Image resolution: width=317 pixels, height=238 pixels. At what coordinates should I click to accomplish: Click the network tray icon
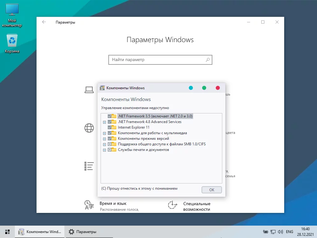(273, 232)
